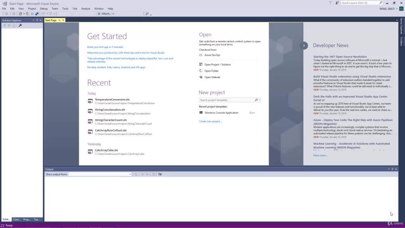Click the Open Project / Solution icon
This screenshot has height=228, width=405.
201,65
